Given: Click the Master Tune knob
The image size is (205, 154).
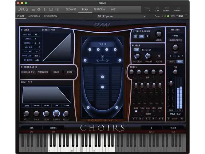Looking at the screenshot, I should (x=175, y=47).
